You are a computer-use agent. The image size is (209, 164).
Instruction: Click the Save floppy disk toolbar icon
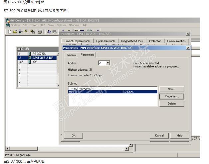pyautogui.click(x=26, y=31)
